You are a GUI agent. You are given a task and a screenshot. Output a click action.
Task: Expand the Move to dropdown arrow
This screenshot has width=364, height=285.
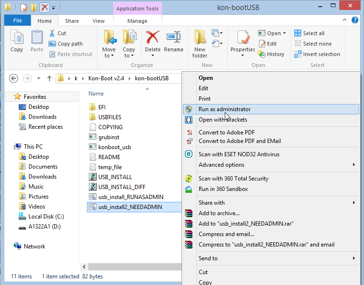(x=112, y=56)
